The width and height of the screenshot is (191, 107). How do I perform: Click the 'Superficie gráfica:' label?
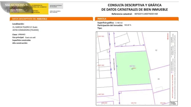coord(106,23)
